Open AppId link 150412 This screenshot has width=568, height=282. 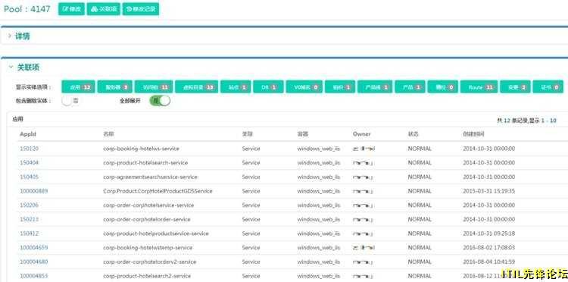[29, 233]
